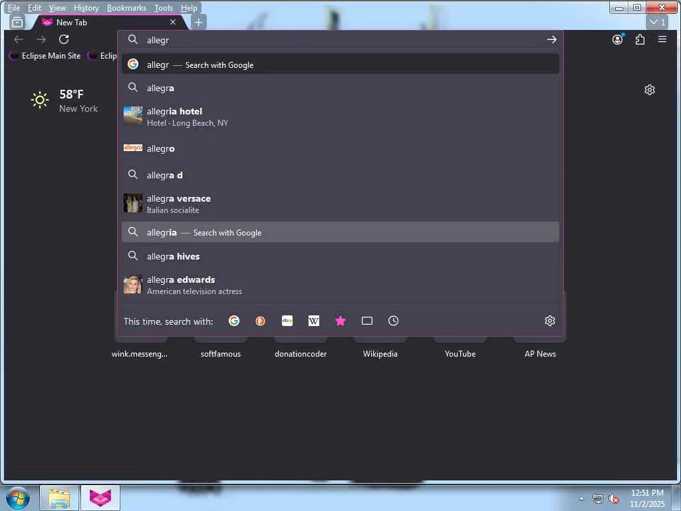
Task: Choose the 'allegra versace' suggestion
Action: point(340,204)
